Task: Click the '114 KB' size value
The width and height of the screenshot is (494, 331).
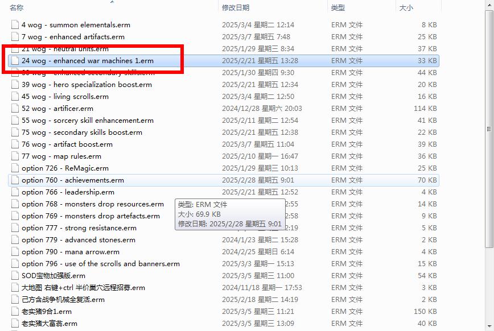Action: click(425, 109)
